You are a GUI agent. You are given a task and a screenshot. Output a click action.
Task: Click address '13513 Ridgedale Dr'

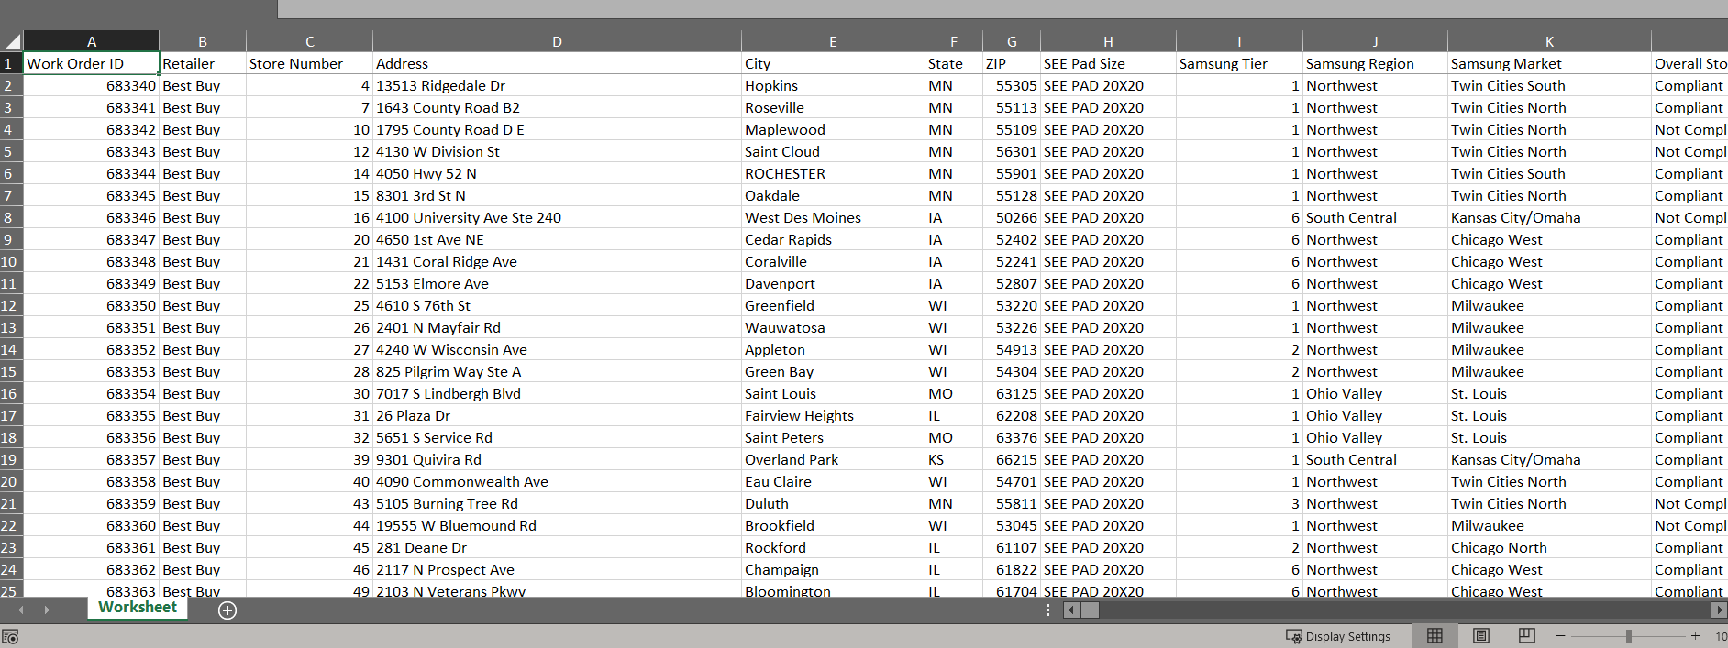tap(557, 85)
